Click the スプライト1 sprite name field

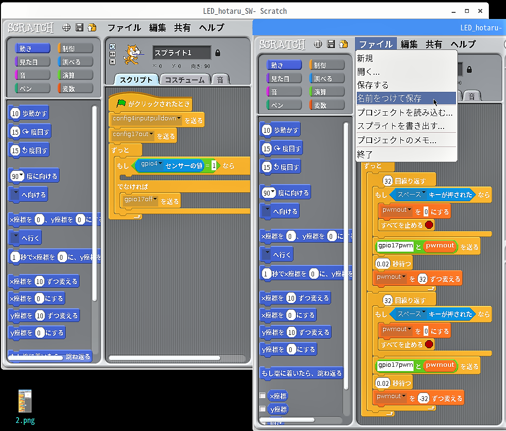[182, 52]
